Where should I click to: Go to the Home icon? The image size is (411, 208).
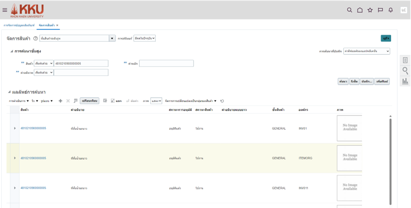[360, 10]
